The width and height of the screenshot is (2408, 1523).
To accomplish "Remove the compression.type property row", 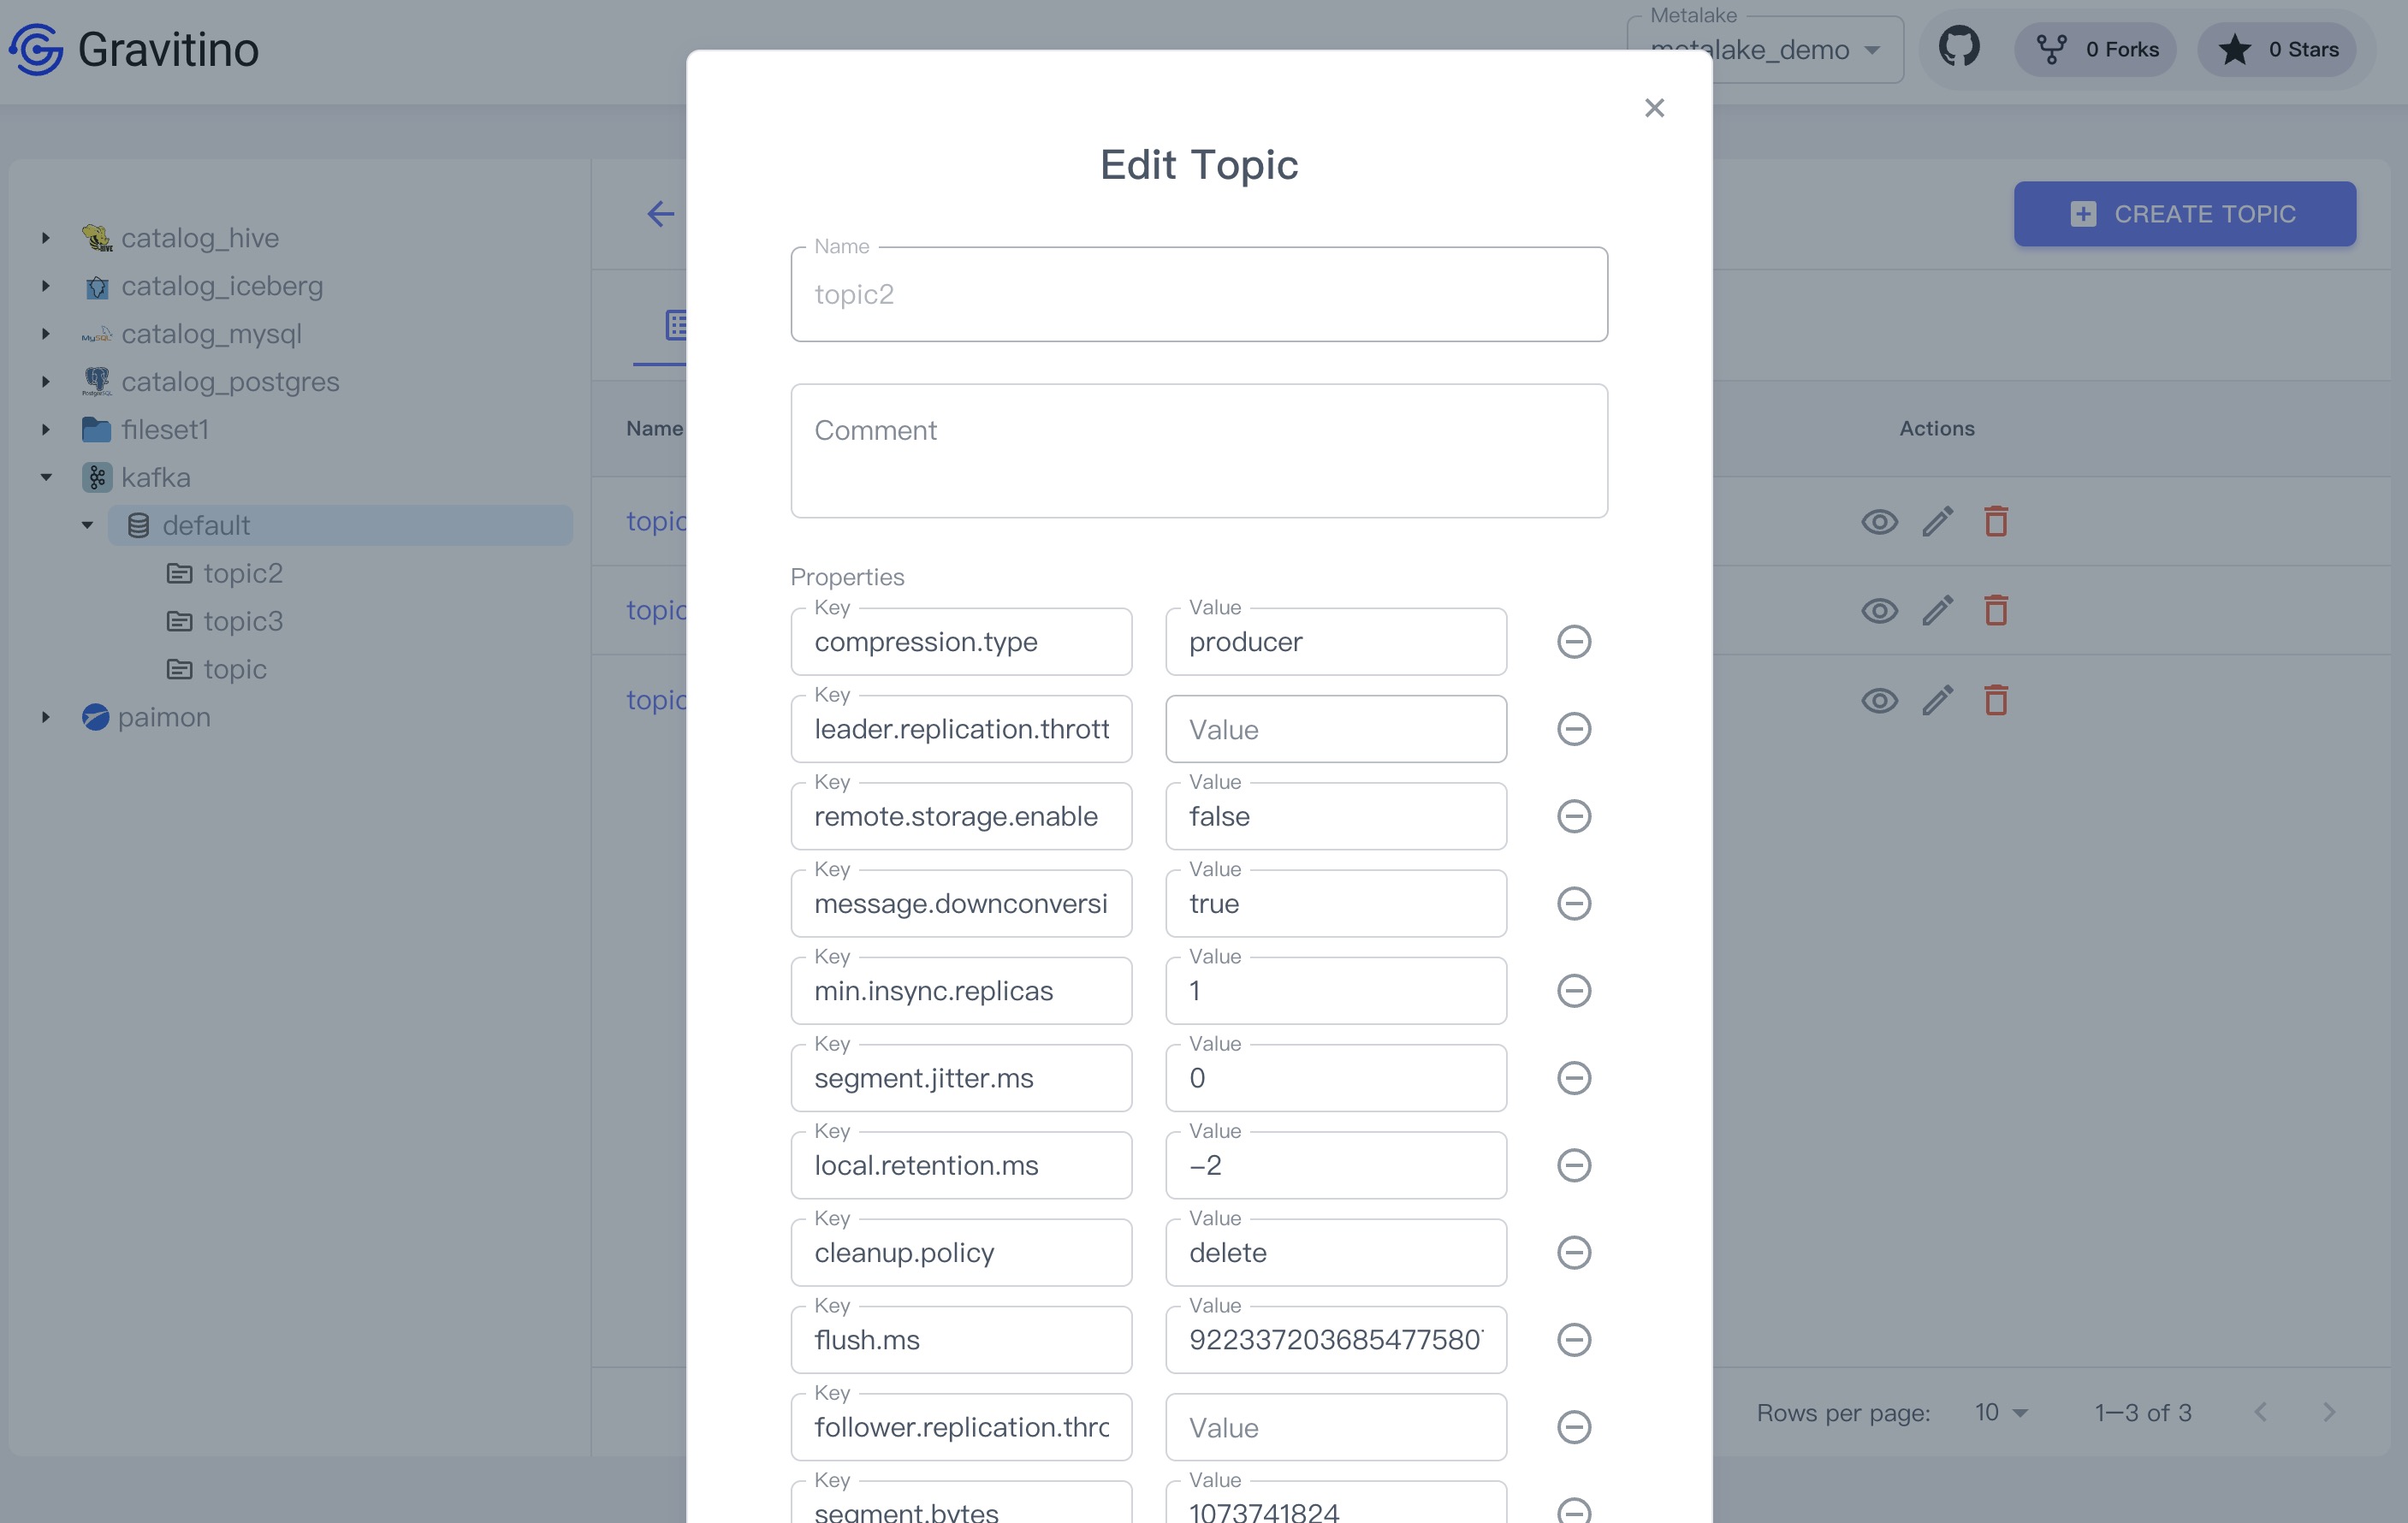I will click(1573, 641).
